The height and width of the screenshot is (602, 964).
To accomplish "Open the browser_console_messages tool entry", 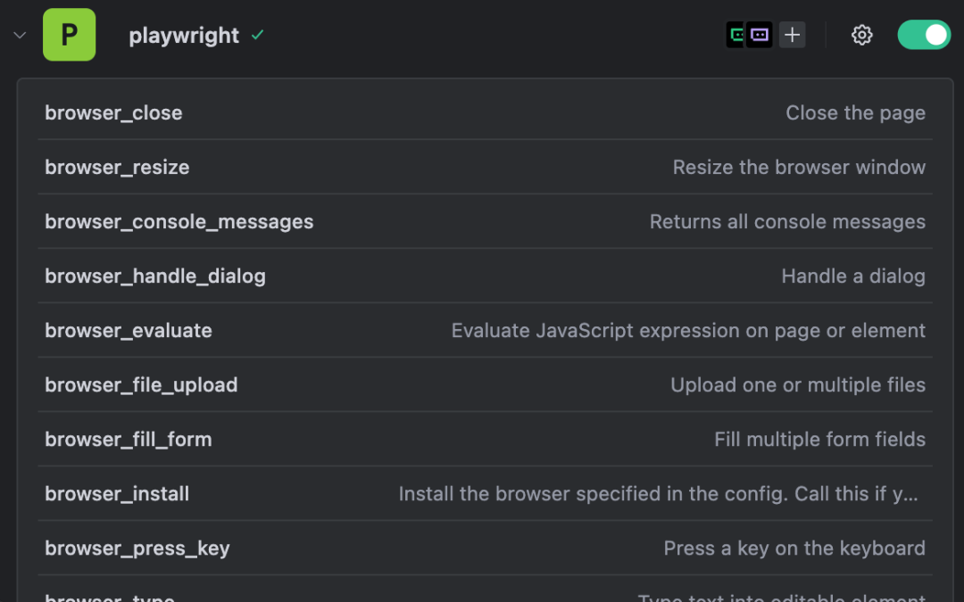I will point(179,222).
